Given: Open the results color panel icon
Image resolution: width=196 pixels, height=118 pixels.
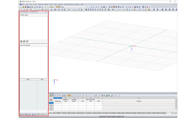Looking at the screenshot, I should tap(149, 9).
